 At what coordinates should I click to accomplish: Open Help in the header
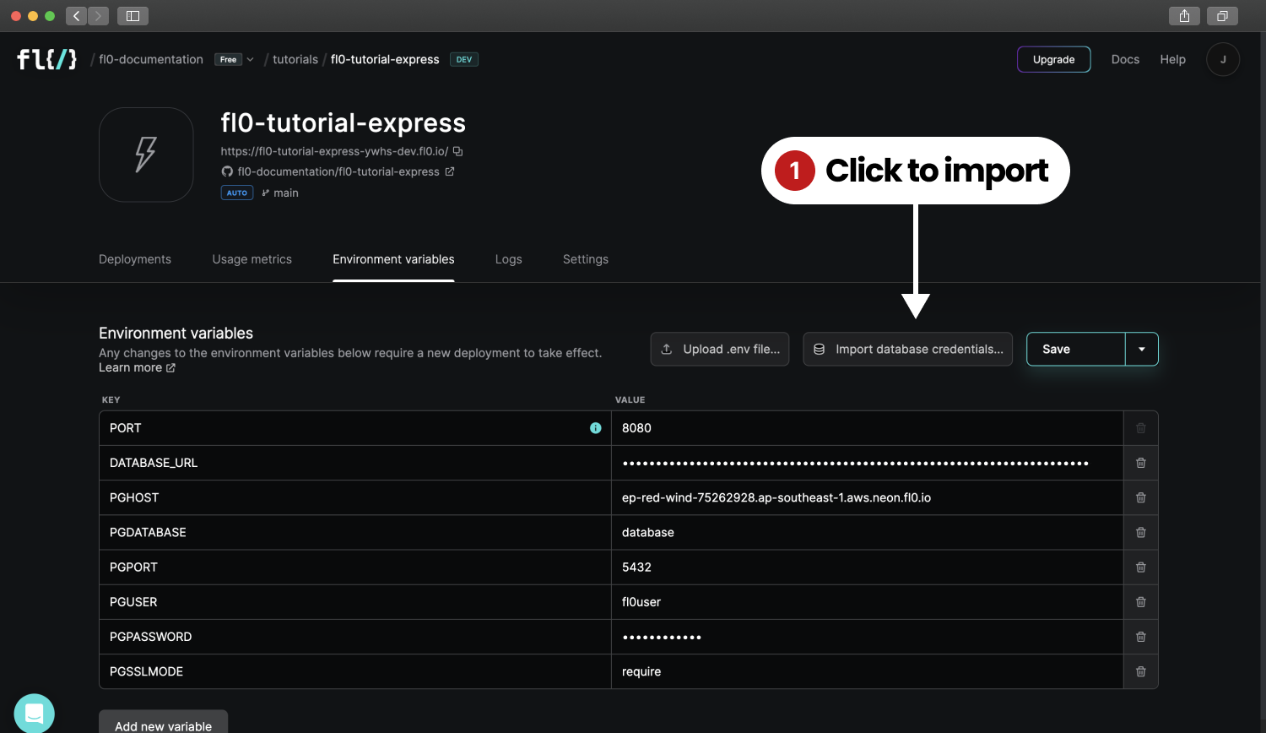pos(1172,59)
